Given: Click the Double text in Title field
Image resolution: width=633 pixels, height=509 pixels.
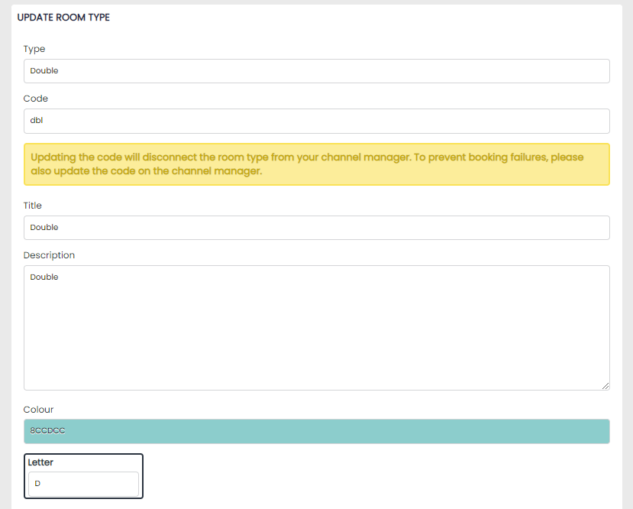Looking at the screenshot, I should click(x=44, y=228).
